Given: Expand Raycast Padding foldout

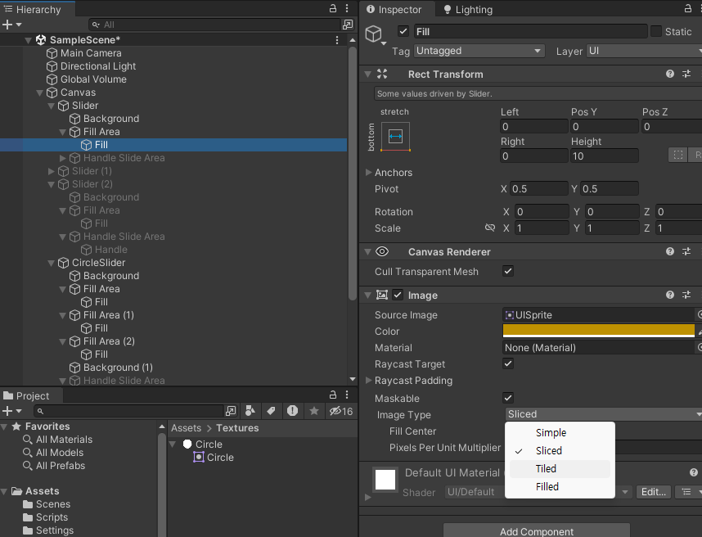Looking at the screenshot, I should [368, 381].
